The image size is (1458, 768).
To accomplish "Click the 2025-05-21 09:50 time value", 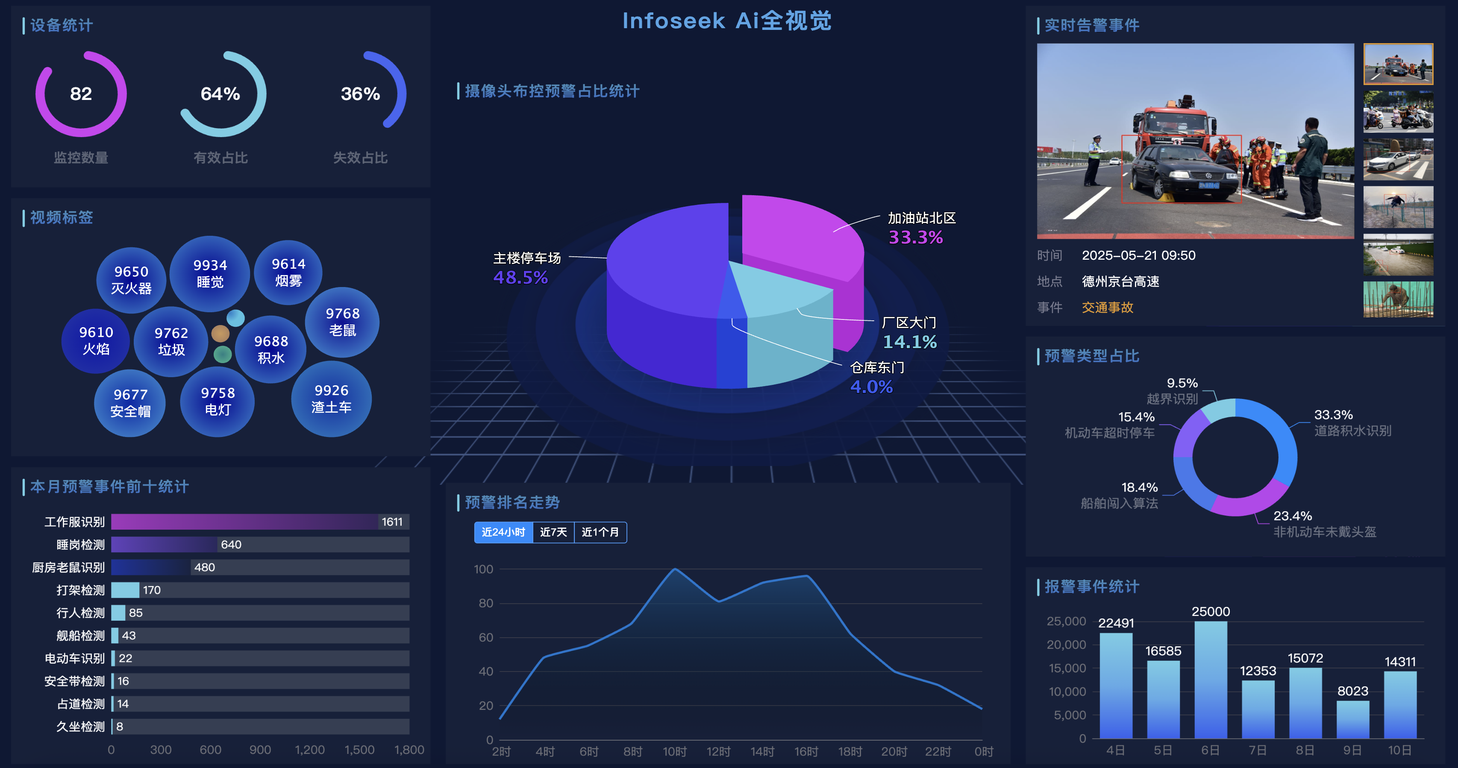I will coord(1138,255).
